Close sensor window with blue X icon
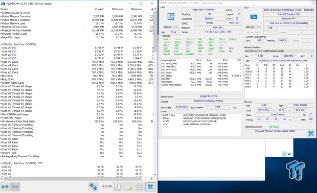Screen dimensions: 317x193 pyautogui.click(x=150, y=187)
